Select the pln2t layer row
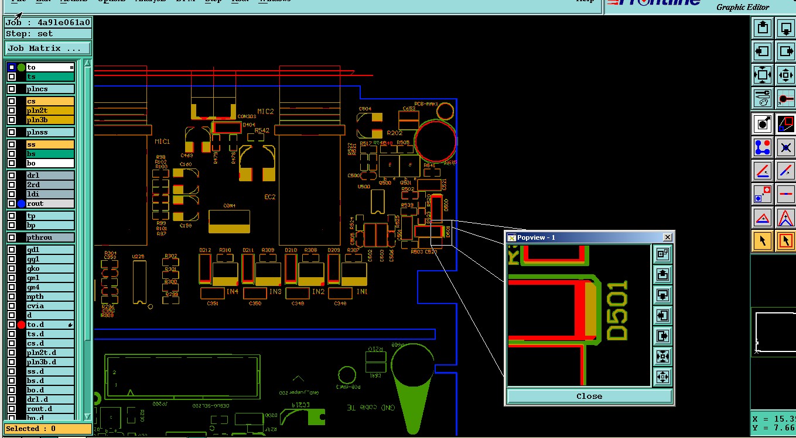The width and height of the screenshot is (796, 438). click(50, 111)
